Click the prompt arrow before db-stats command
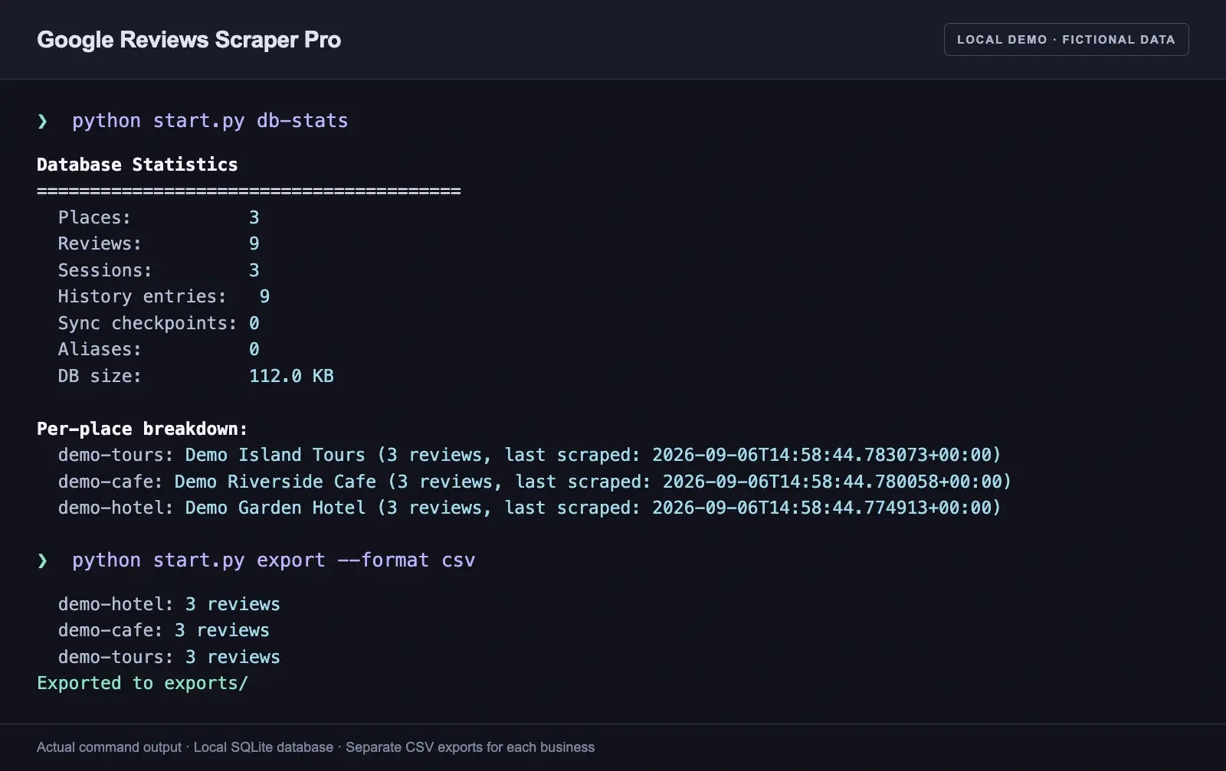This screenshot has height=771, width=1226. 42,121
